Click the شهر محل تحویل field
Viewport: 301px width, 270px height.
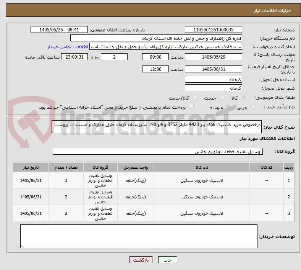tap(214, 88)
